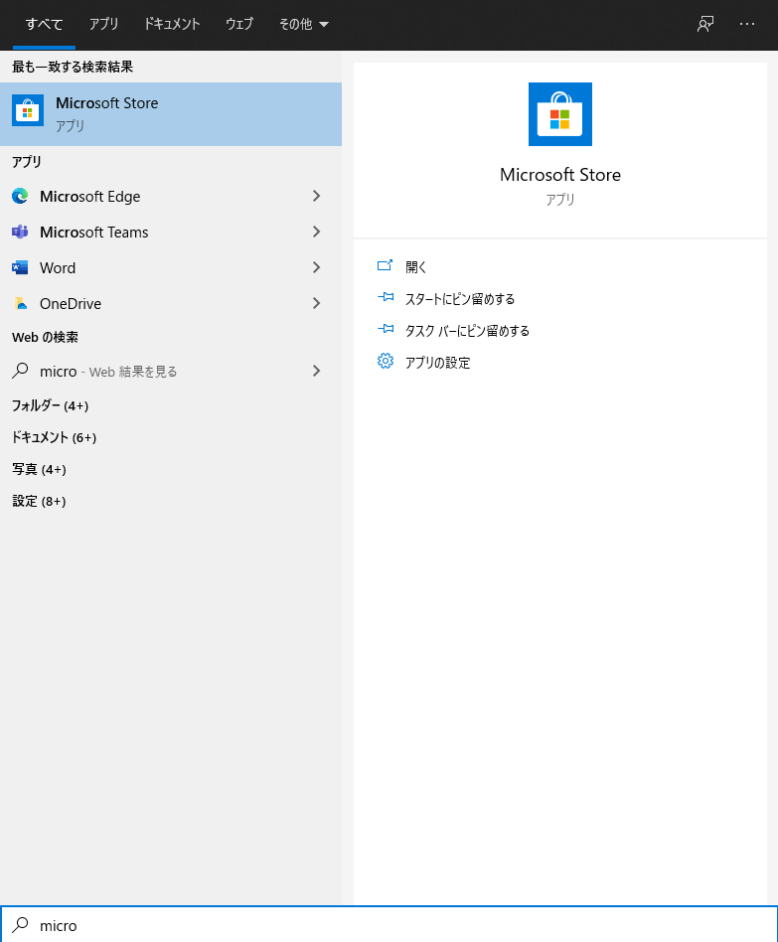Expand the Word result arrow
The width and height of the screenshot is (778, 942).
(x=317, y=267)
